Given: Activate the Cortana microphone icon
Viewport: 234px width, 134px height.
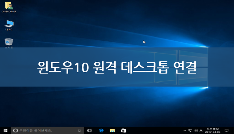Looking at the screenshot, I should click(x=79, y=131).
